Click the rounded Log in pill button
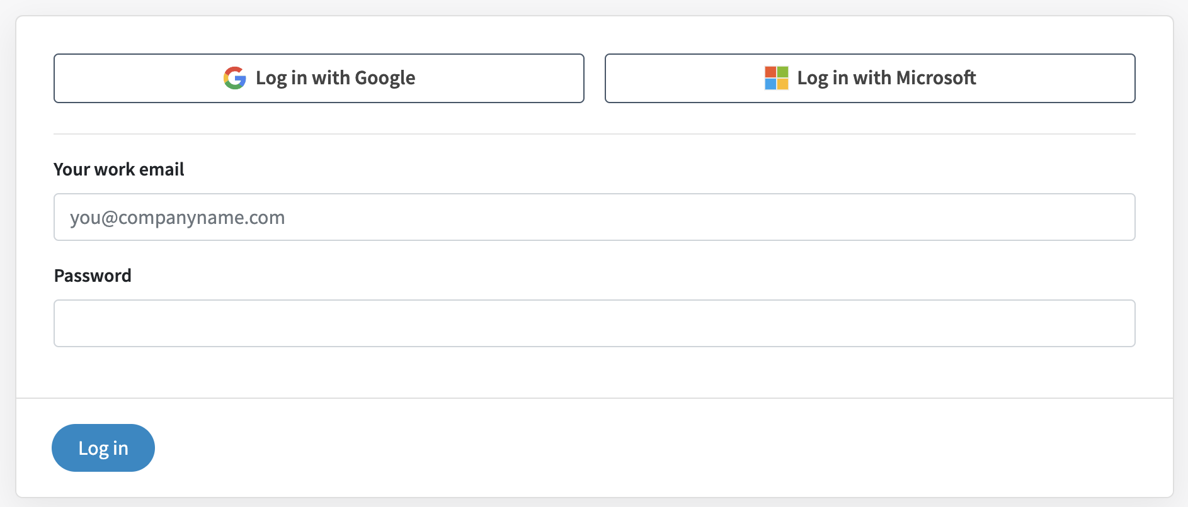1188x507 pixels. click(x=103, y=448)
